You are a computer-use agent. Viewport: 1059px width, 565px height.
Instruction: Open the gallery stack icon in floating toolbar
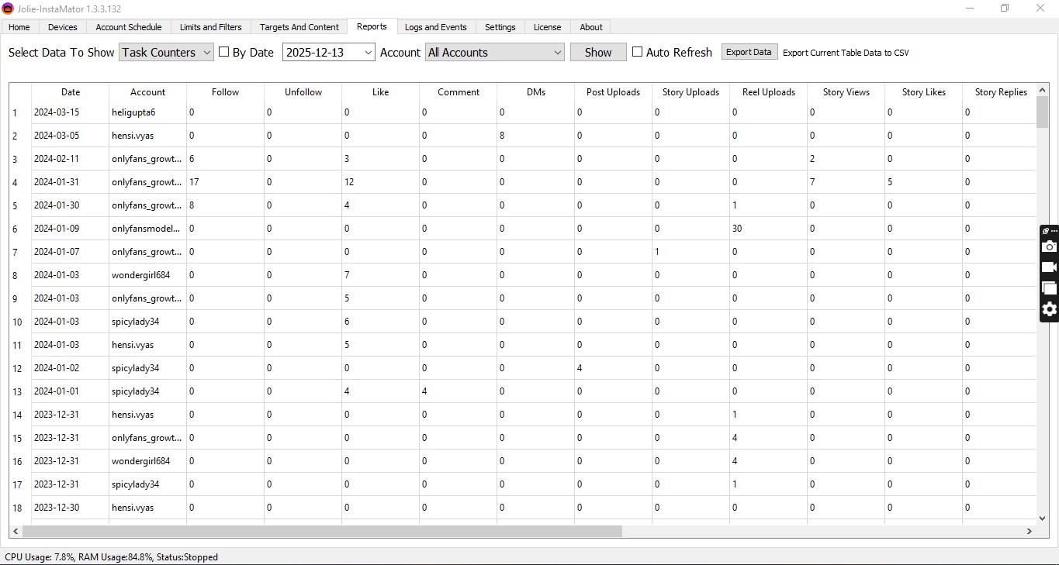tap(1049, 288)
